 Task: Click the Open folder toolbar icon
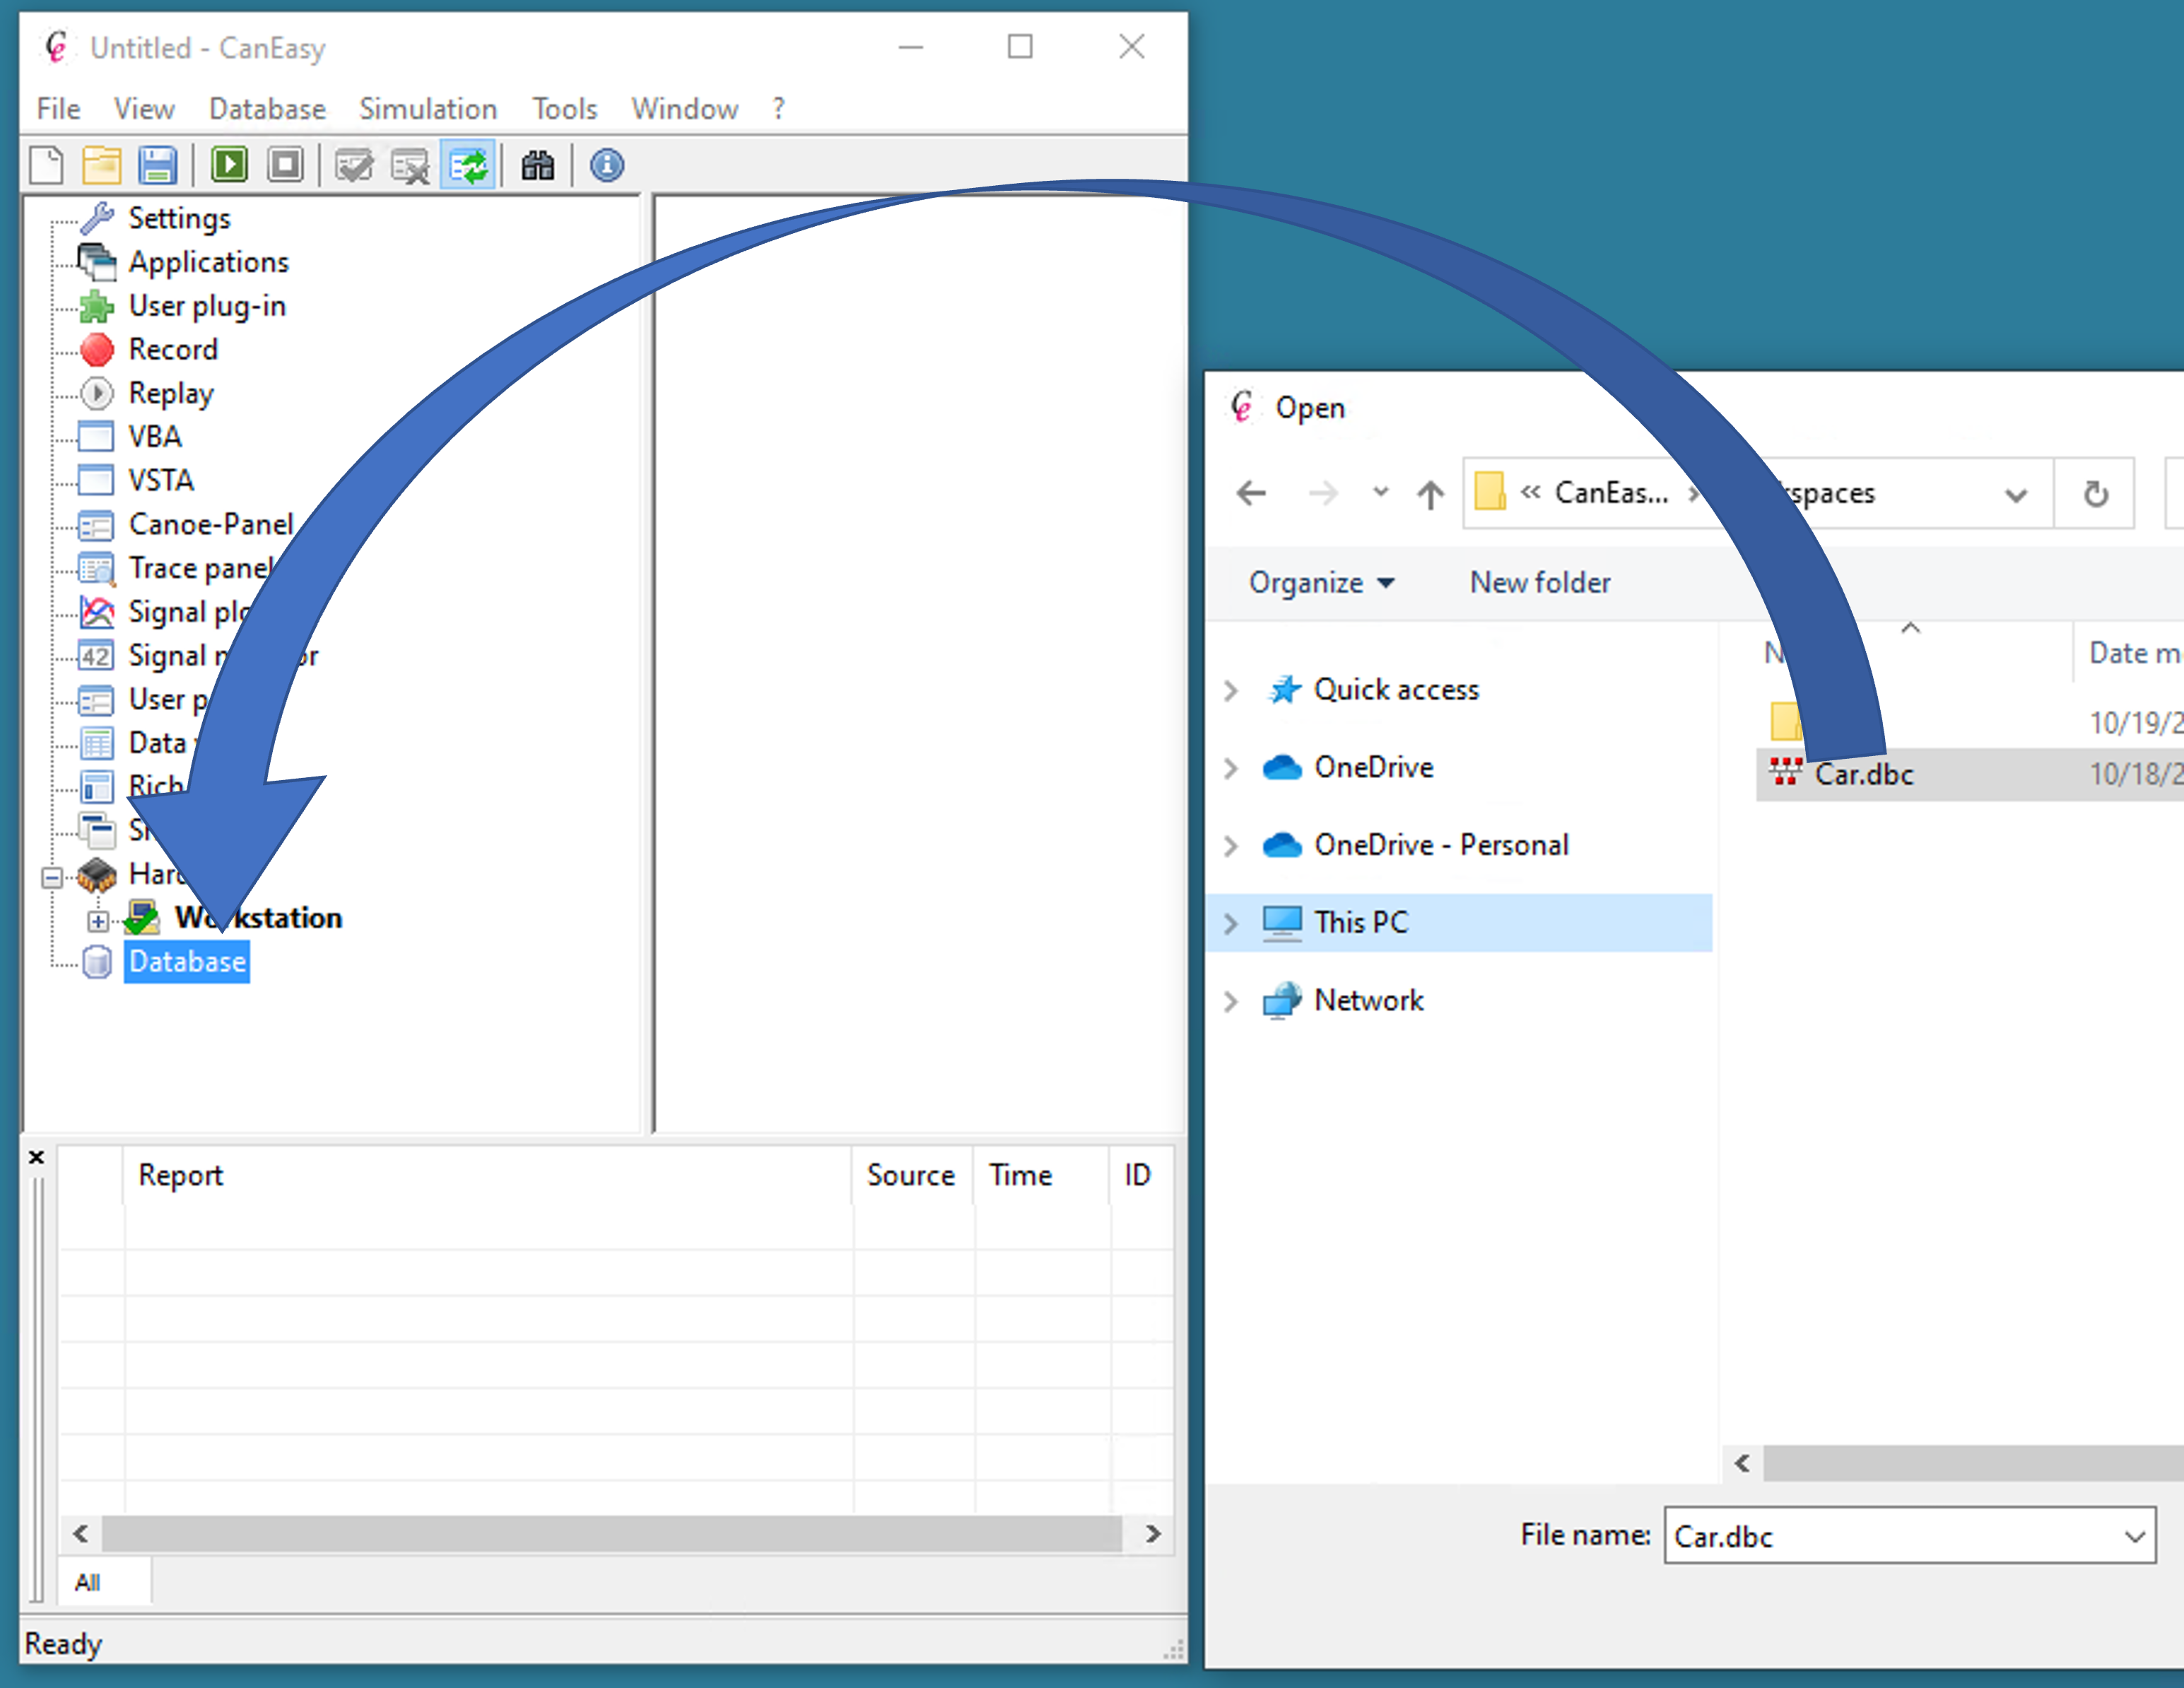click(101, 165)
